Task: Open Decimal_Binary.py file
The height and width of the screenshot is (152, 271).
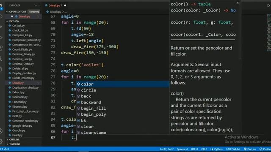Action: coord(24,54)
